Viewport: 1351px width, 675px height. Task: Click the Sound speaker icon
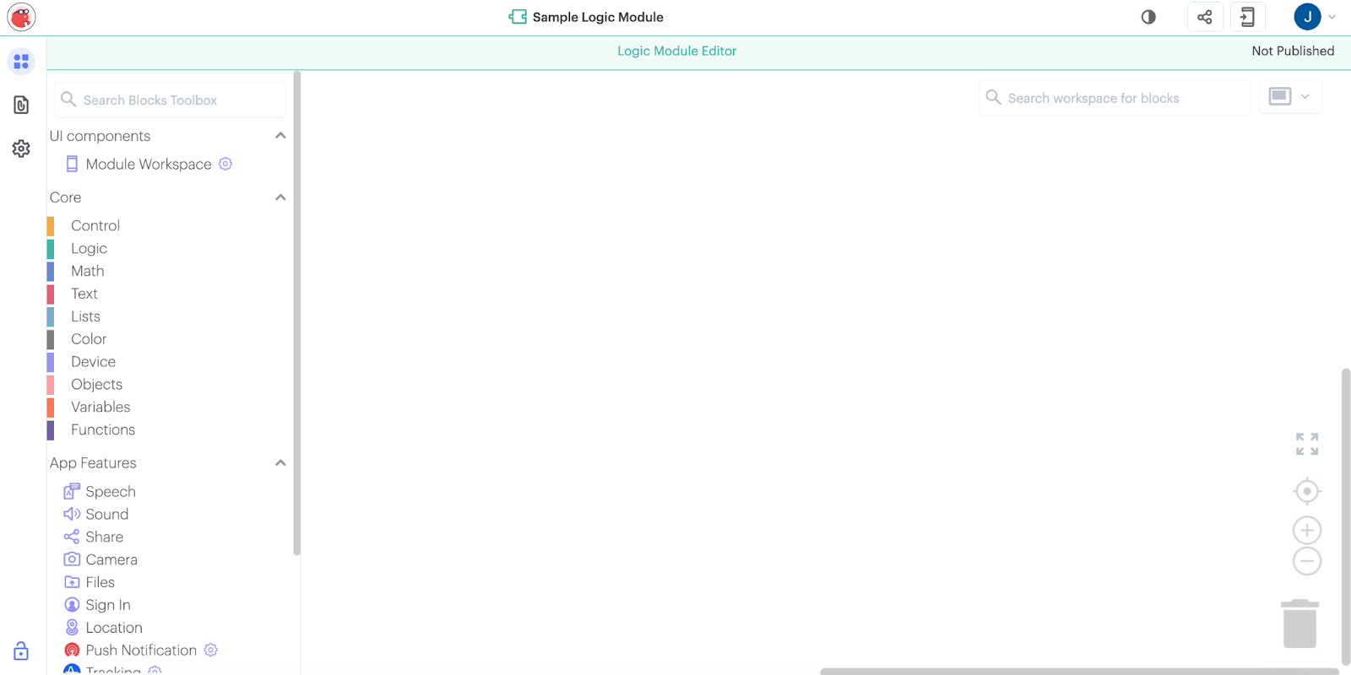(72, 514)
